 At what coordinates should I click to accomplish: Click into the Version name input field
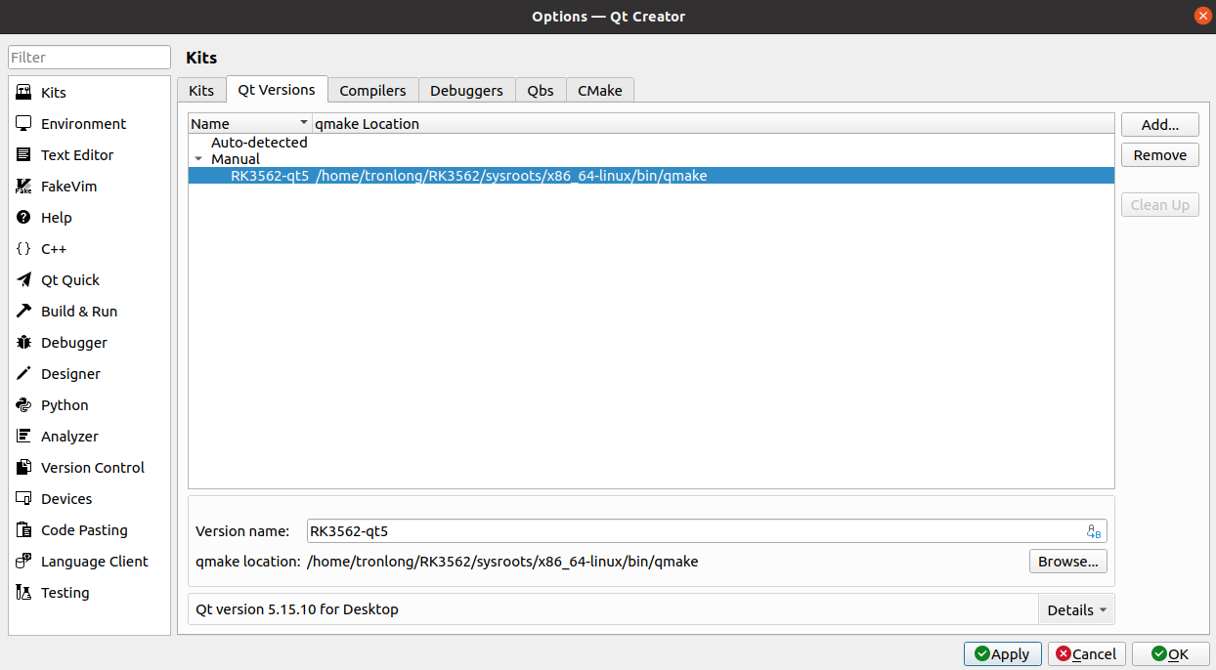707,531
